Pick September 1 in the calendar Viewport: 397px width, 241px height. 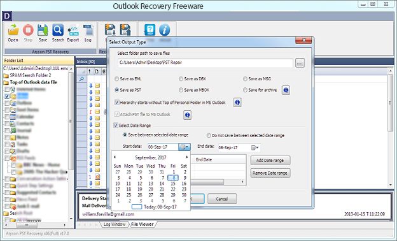(174, 172)
